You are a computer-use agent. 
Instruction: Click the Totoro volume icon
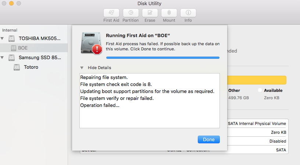coord(17,67)
